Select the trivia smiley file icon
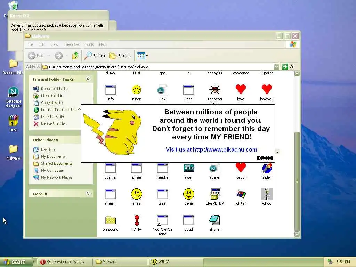The width and height of the screenshot is (356, 267). coord(189,194)
